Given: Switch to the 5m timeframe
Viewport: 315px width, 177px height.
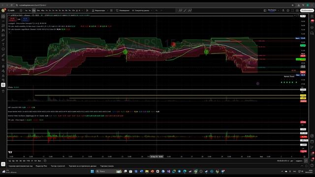Looking at the screenshot, I should click(30, 10).
